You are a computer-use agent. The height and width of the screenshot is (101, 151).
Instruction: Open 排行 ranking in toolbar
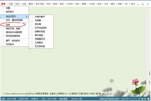coord(133,4)
